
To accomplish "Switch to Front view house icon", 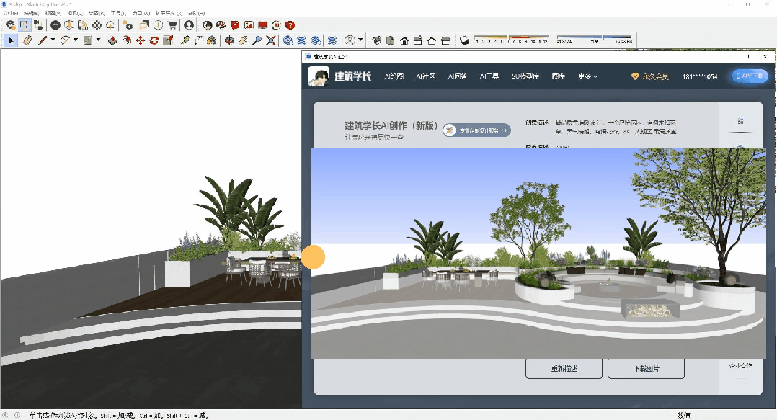I will coord(404,40).
